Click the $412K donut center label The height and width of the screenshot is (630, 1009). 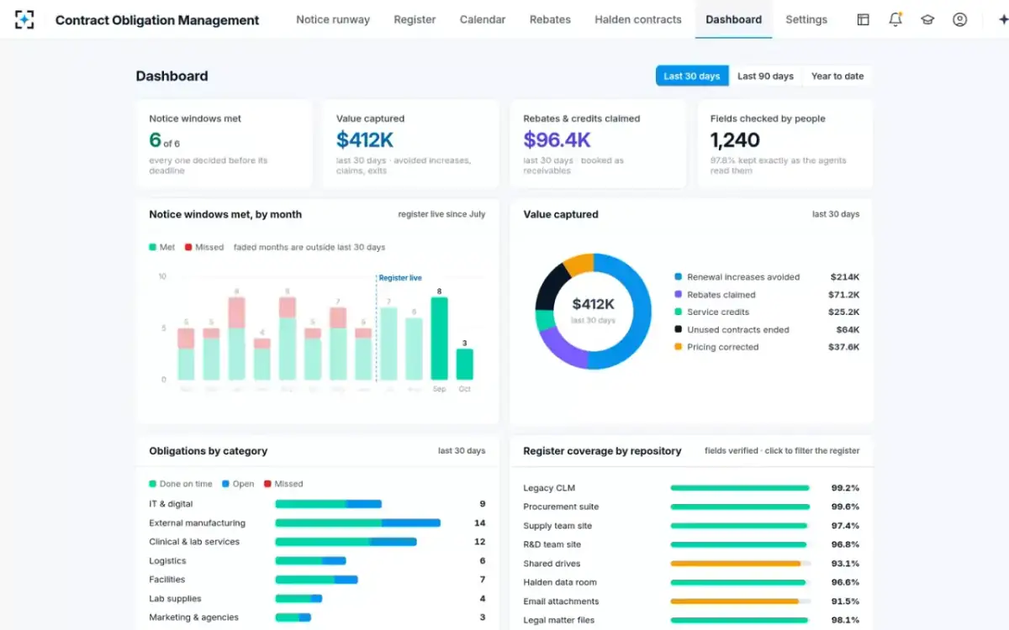pyautogui.click(x=594, y=304)
